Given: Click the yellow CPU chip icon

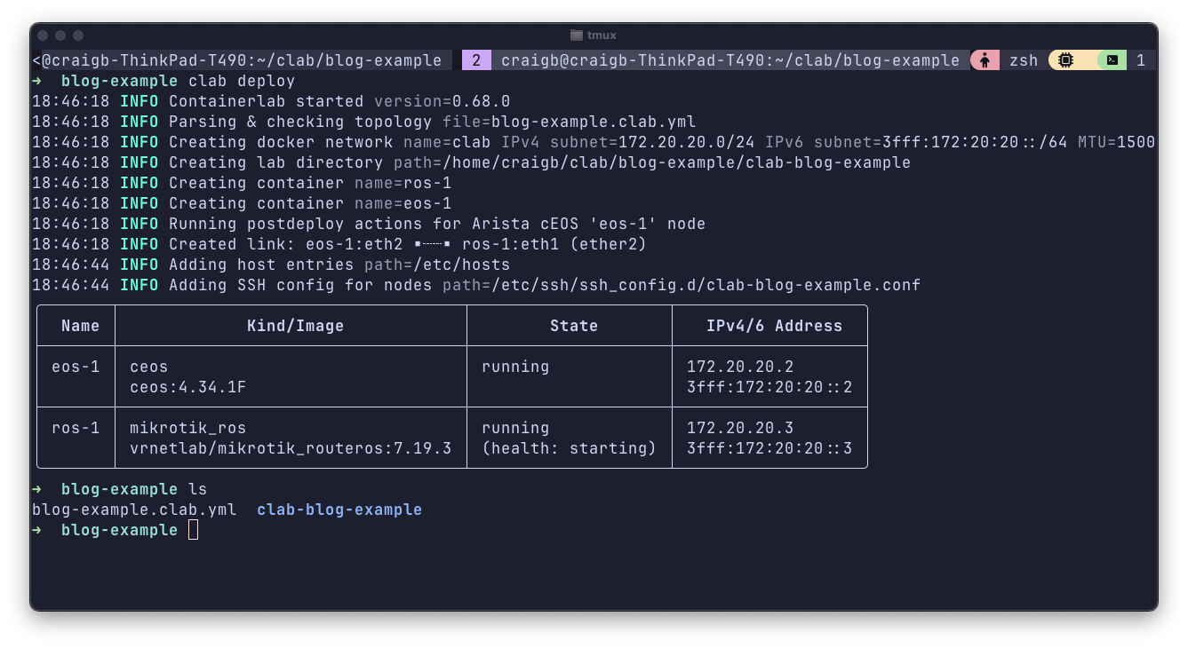Looking at the screenshot, I should click(x=1065, y=60).
